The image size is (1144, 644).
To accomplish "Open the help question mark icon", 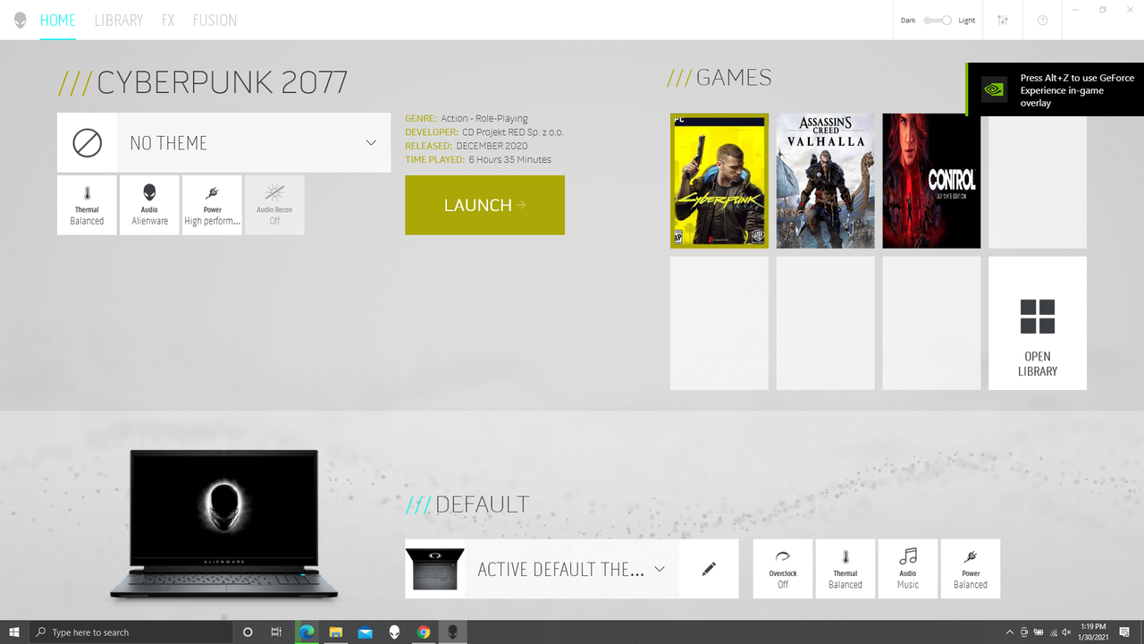I will pos(1042,20).
